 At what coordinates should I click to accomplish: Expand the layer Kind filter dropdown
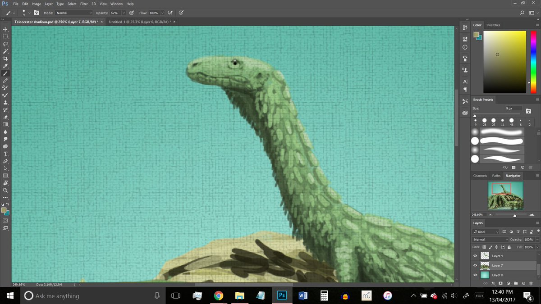coord(486,232)
